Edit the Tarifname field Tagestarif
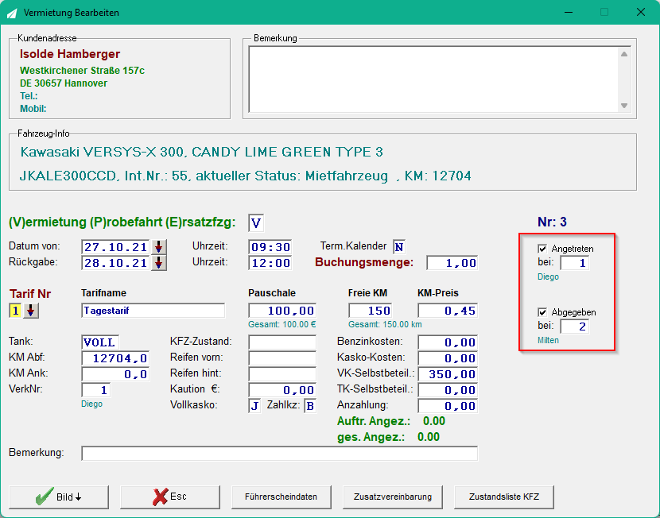660x518 pixels. [153, 311]
